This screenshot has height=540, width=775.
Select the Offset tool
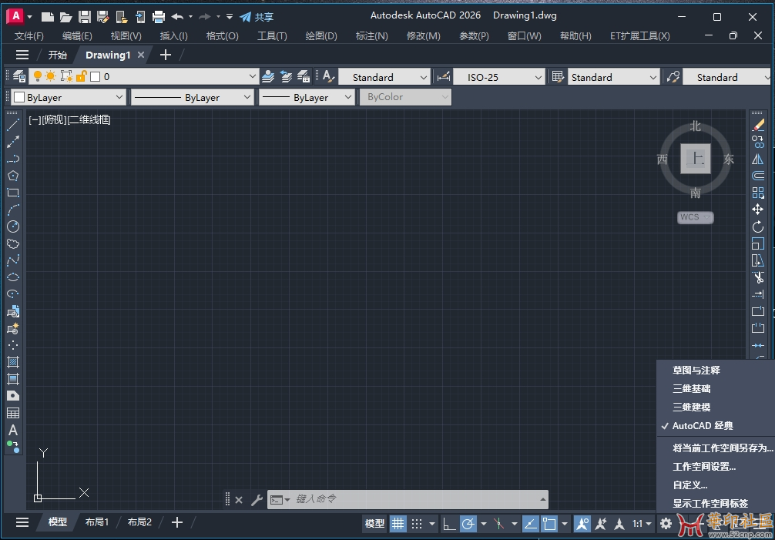[758, 176]
